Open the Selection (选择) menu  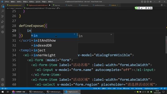pyautogui.click(x=19, y=2)
